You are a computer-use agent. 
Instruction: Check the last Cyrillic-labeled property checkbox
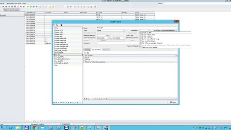coord(141,47)
